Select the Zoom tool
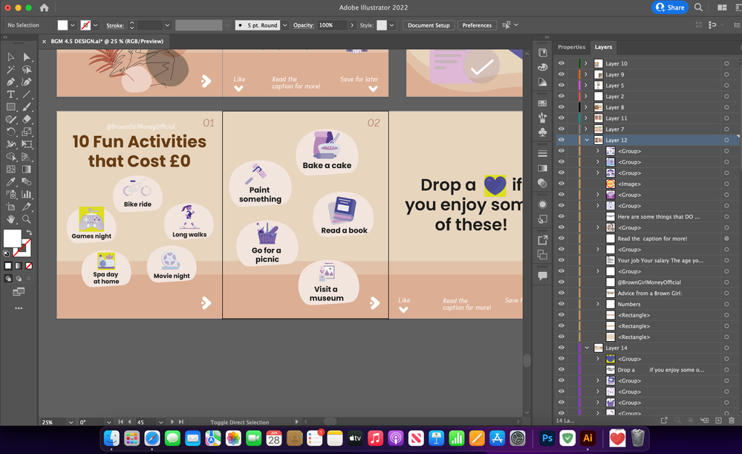The image size is (742, 454). (27, 219)
